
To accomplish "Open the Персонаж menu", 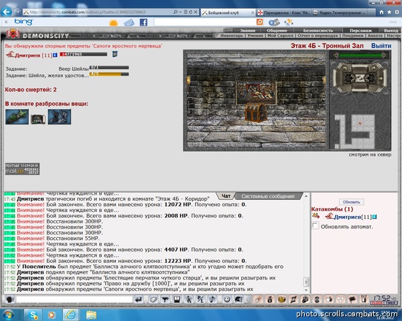I will pyautogui.click(x=360, y=31).
